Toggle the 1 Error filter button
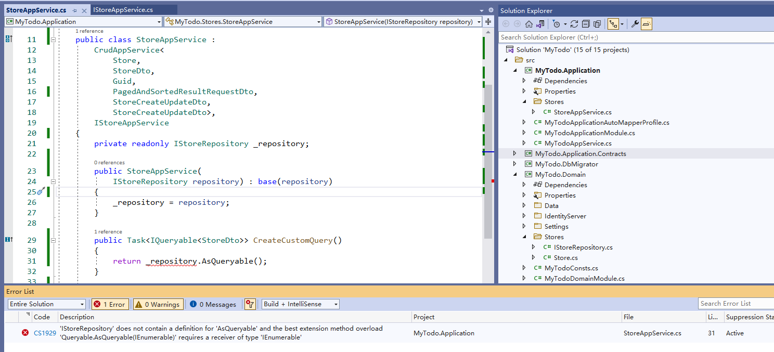 (x=110, y=304)
